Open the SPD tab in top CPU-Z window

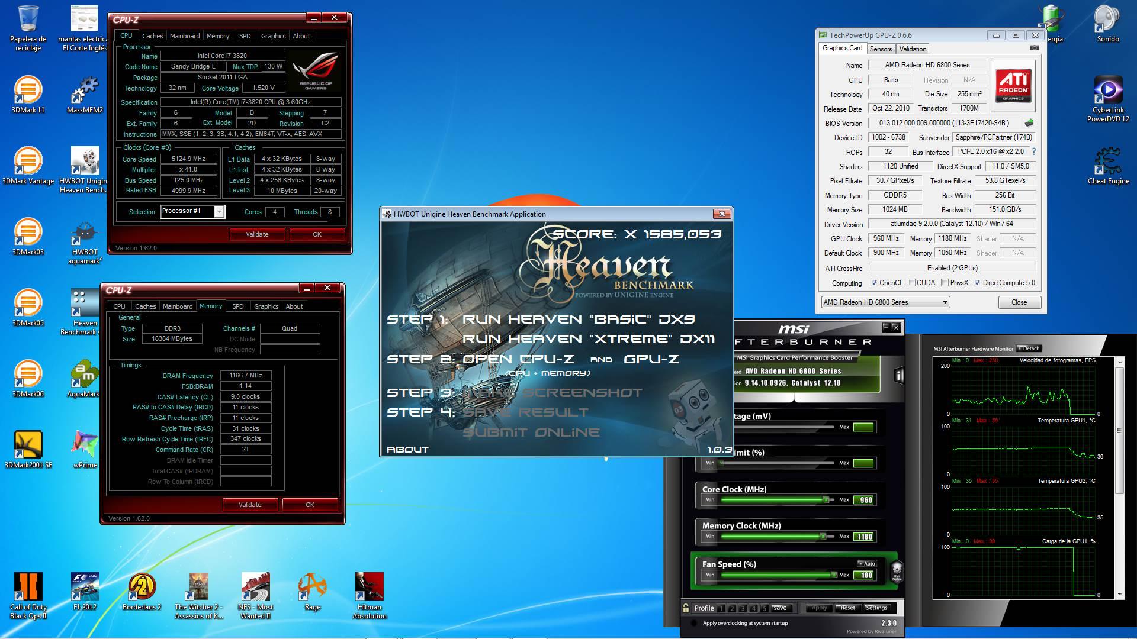point(245,36)
